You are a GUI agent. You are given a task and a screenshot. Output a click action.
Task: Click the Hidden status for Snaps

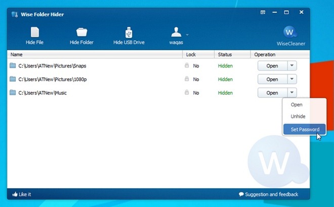(x=225, y=66)
